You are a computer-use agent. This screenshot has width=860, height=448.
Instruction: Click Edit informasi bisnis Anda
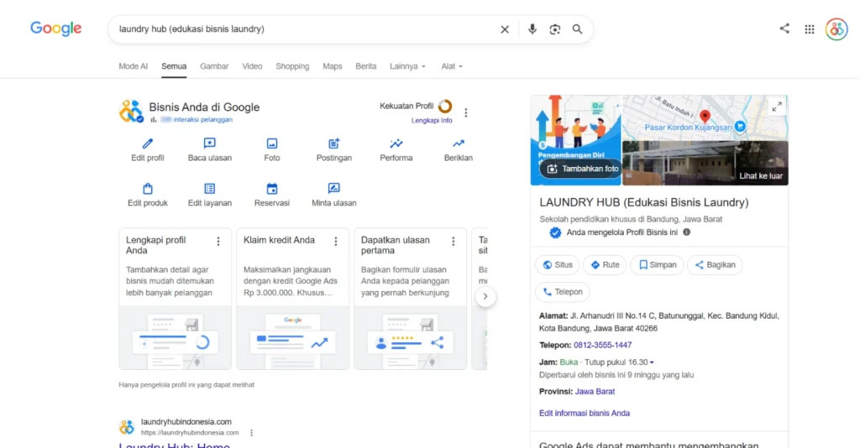pos(585,413)
